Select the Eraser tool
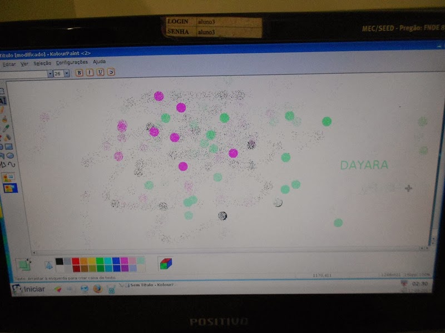 click(x=7, y=138)
